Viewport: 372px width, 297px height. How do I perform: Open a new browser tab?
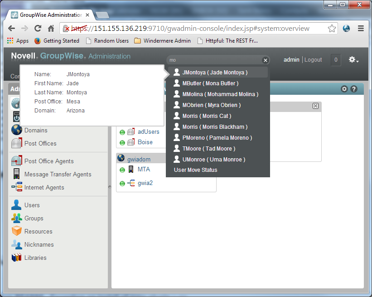pos(102,15)
